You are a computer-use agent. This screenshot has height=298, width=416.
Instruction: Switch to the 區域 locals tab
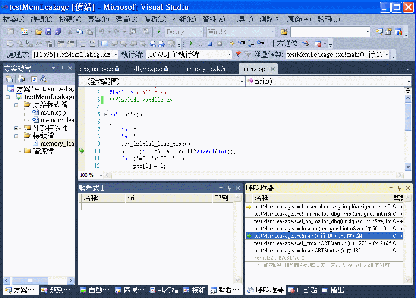pyautogui.click(x=130, y=290)
